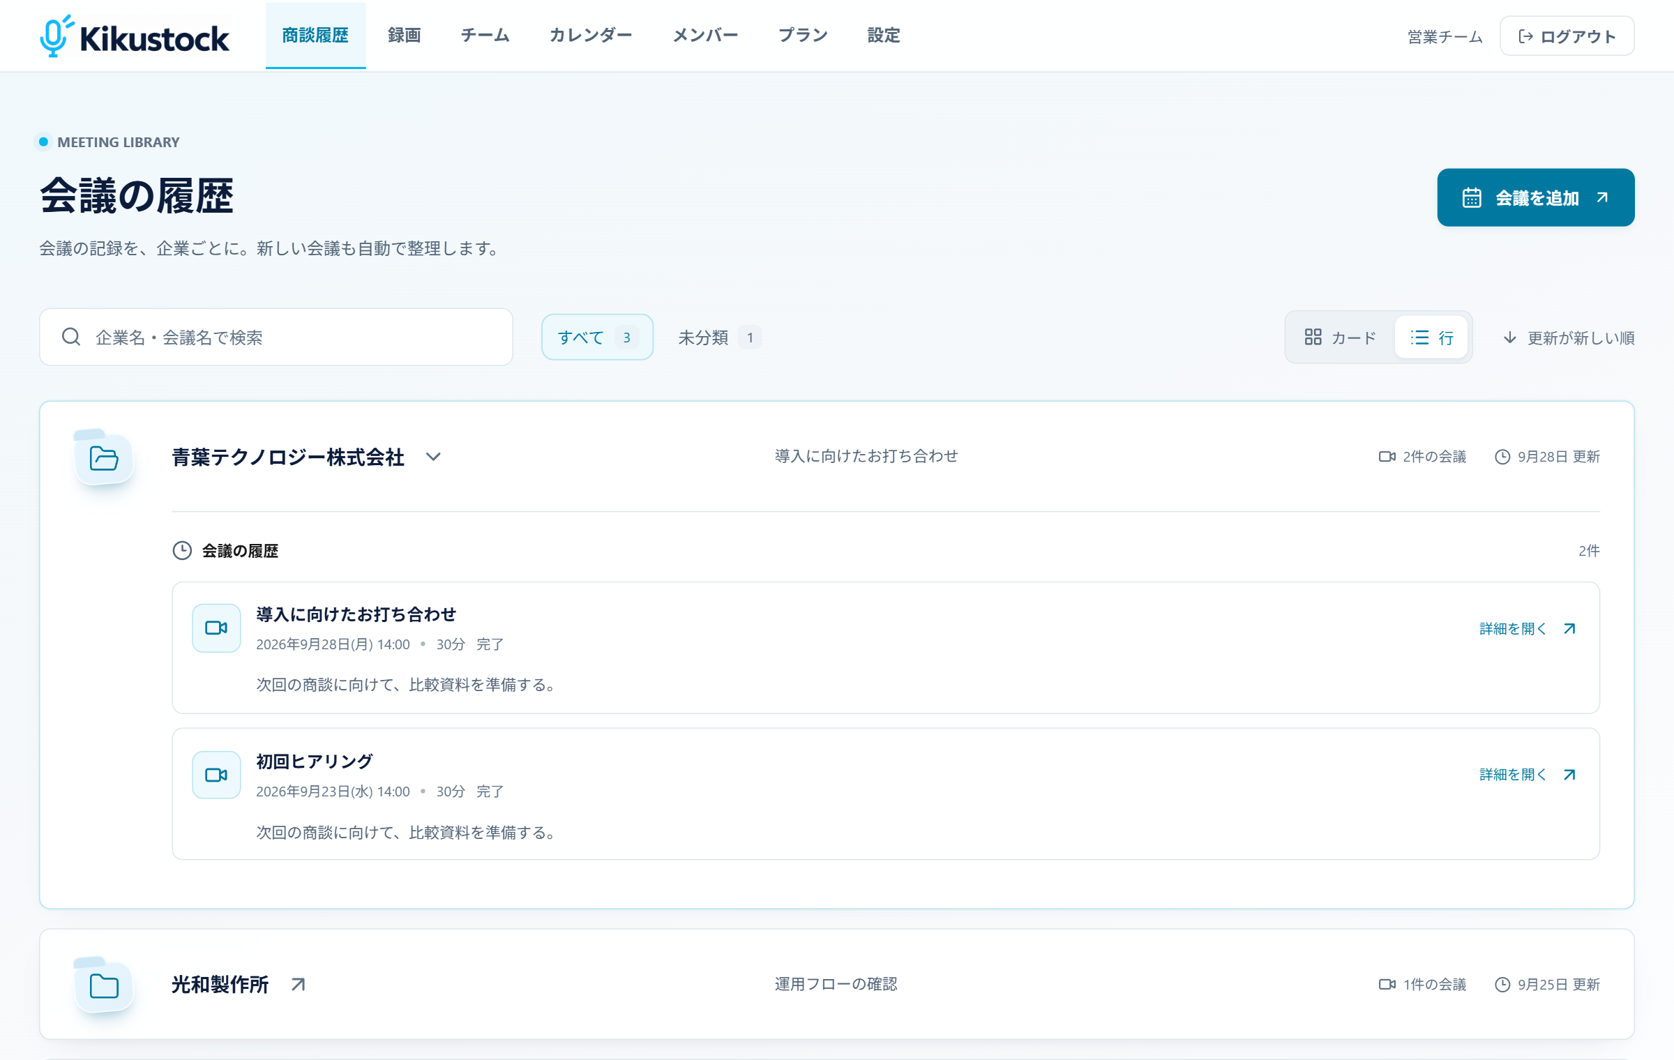Screen dimensions: 1674x1060
Task: Click the 営業チーム label in header
Action: (x=1445, y=36)
